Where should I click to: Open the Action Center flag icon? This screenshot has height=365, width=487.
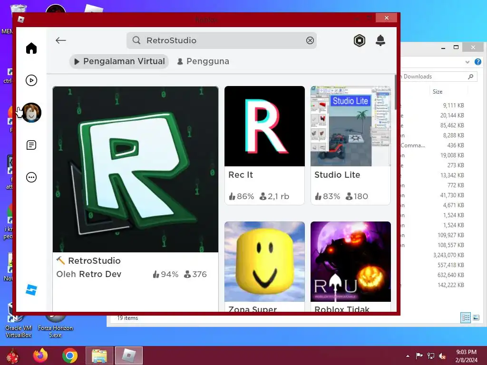pyautogui.click(x=419, y=355)
